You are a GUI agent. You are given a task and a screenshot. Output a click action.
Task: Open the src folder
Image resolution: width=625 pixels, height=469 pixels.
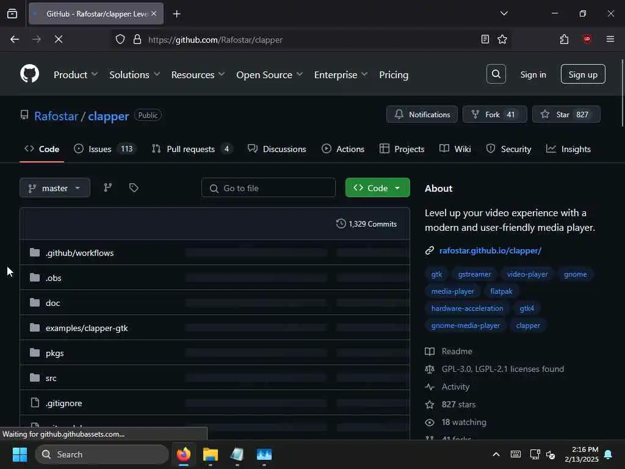pos(51,378)
